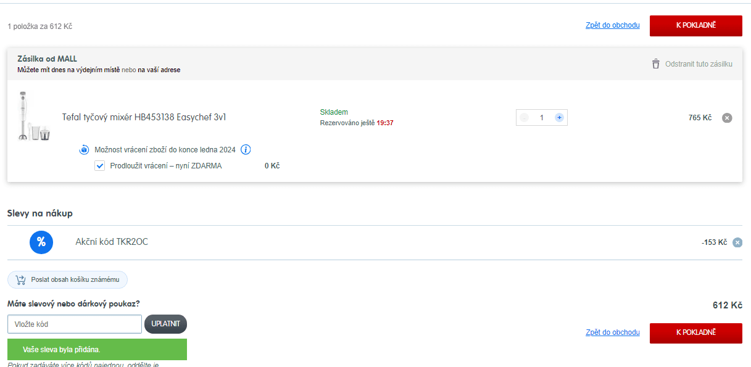Focus the Vložte kód voucher input field
This screenshot has width=751, height=367.
tap(75, 324)
